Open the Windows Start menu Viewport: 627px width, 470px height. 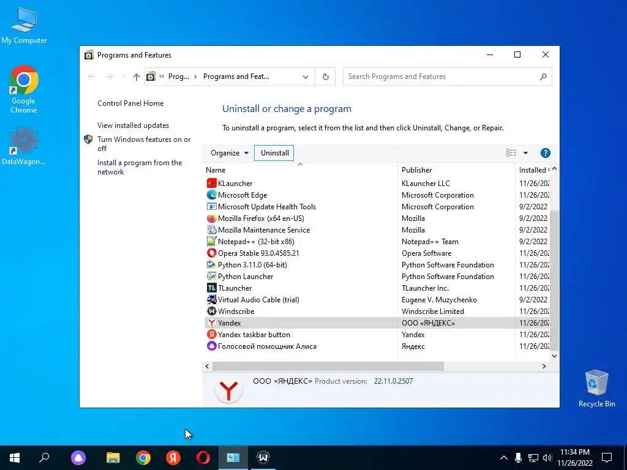(x=15, y=458)
